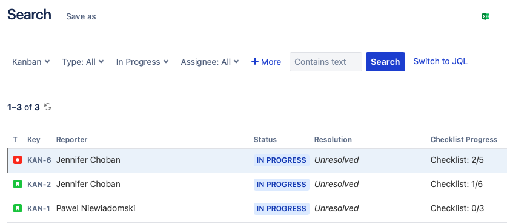507x224 pixels.
Task: Sort by the Status column header
Action: tap(265, 140)
